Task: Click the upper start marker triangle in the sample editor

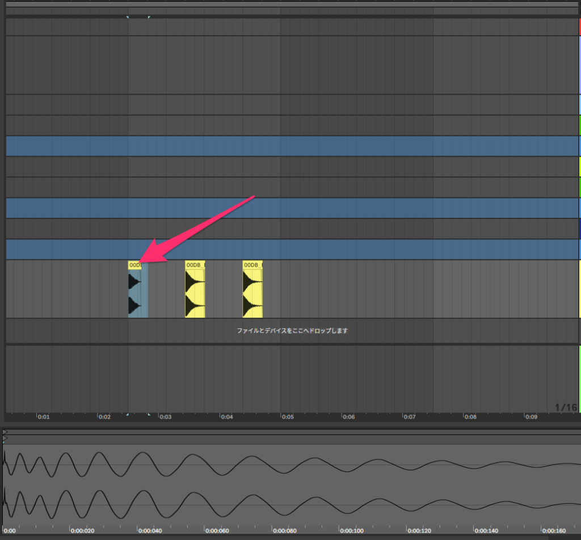Action: click(5, 432)
